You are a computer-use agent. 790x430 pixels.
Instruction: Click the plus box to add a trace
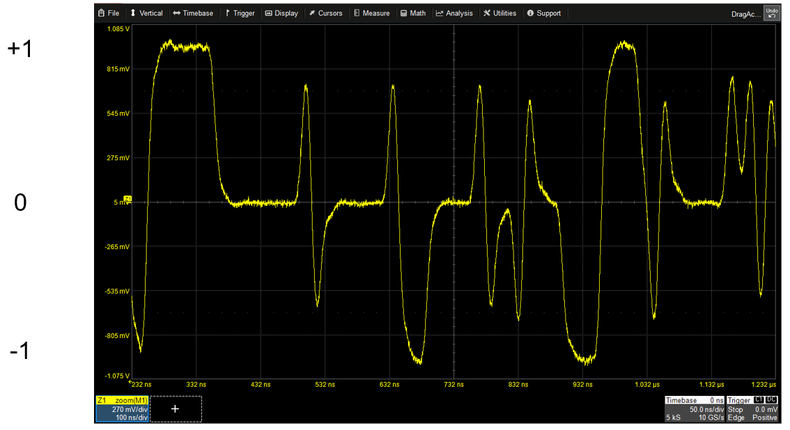(176, 409)
